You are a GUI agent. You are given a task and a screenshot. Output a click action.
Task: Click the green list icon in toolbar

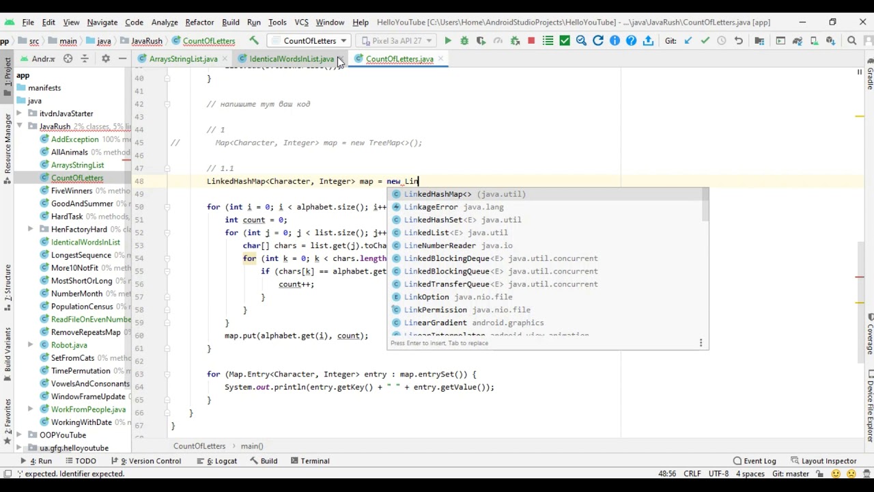click(x=548, y=41)
